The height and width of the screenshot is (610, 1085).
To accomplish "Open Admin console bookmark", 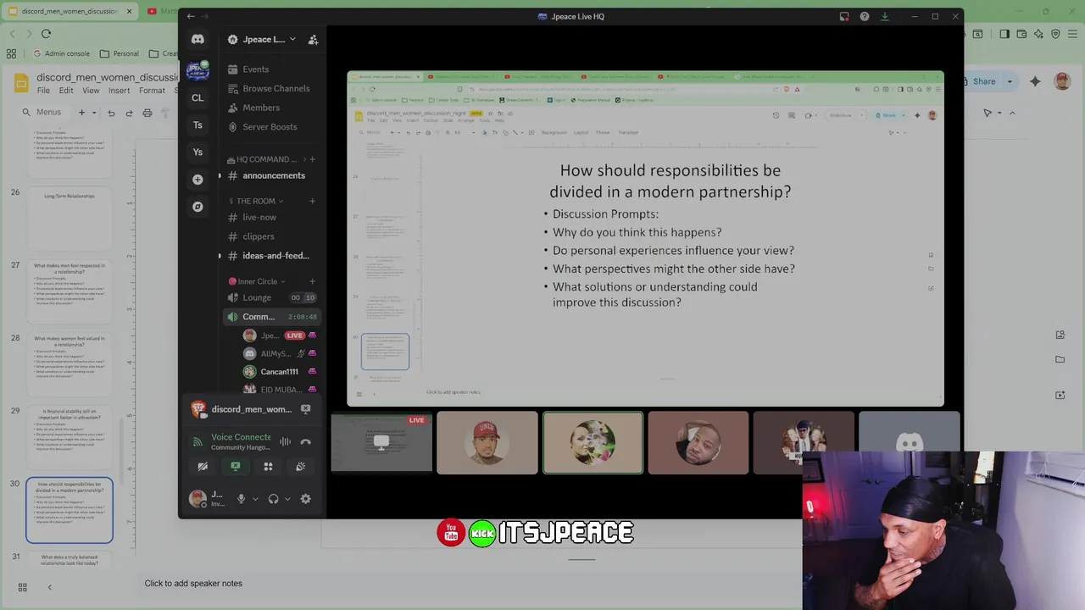I will (x=61, y=53).
